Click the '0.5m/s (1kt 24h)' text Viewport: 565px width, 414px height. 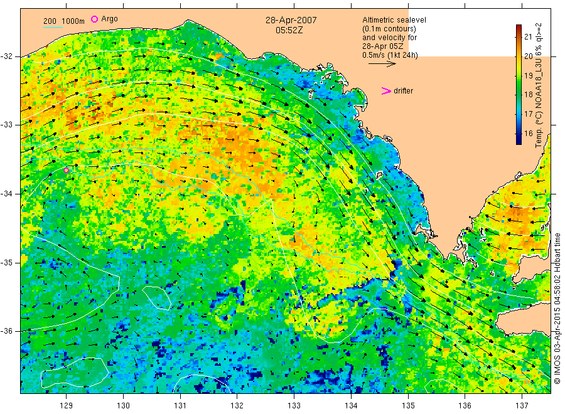point(390,55)
